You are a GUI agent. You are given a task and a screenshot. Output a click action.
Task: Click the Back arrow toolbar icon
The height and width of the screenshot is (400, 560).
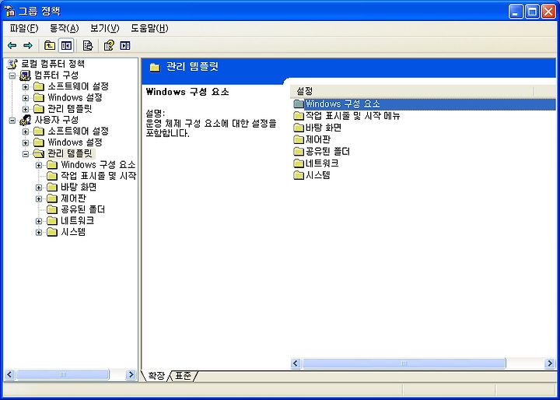12,45
